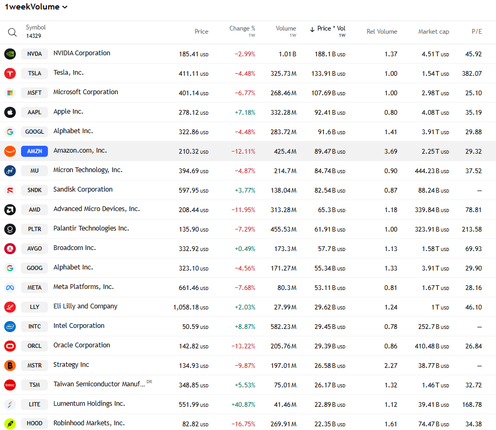496x430 pixels.
Task: Sort by the P/E column header
Action: pyautogui.click(x=477, y=31)
